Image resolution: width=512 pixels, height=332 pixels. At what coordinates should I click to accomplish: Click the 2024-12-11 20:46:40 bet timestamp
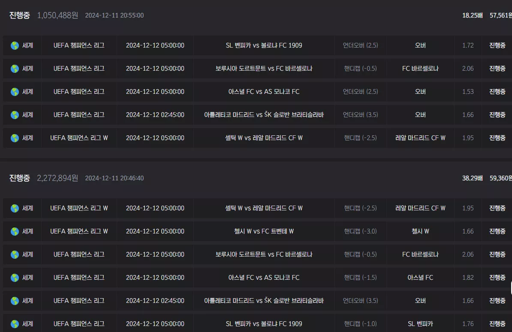pyautogui.click(x=114, y=178)
